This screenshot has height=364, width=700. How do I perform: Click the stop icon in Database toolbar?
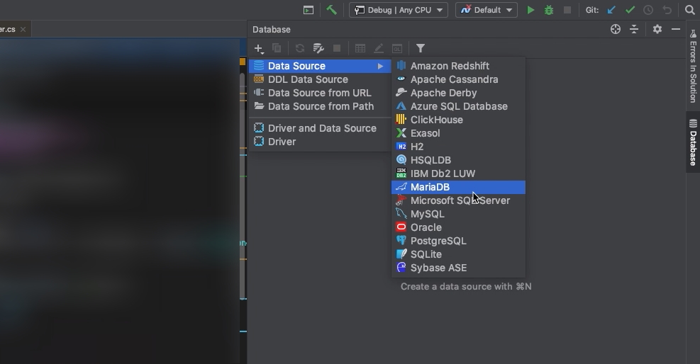337,48
